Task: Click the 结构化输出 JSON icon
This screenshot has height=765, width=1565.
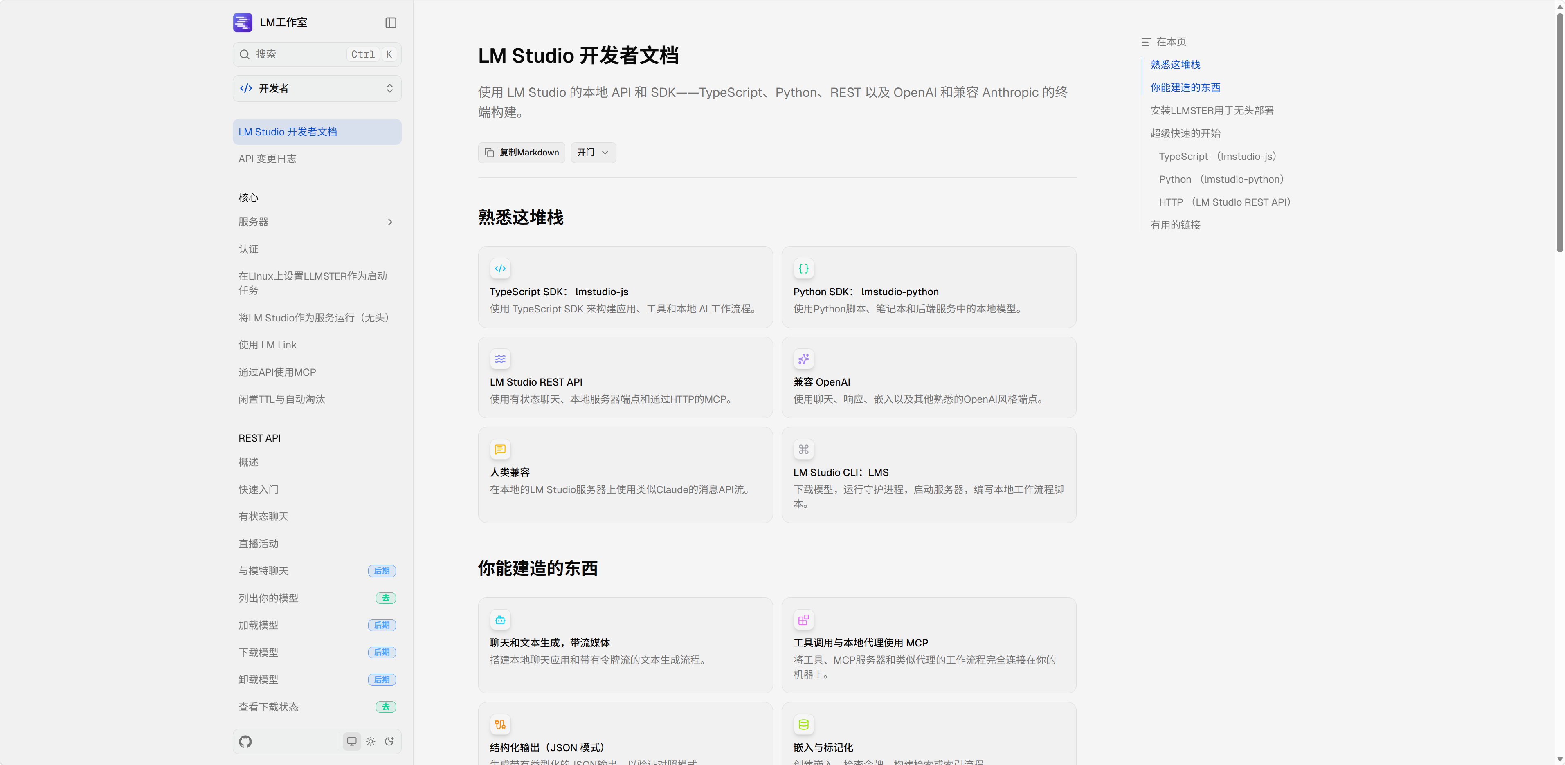Action: (500, 725)
